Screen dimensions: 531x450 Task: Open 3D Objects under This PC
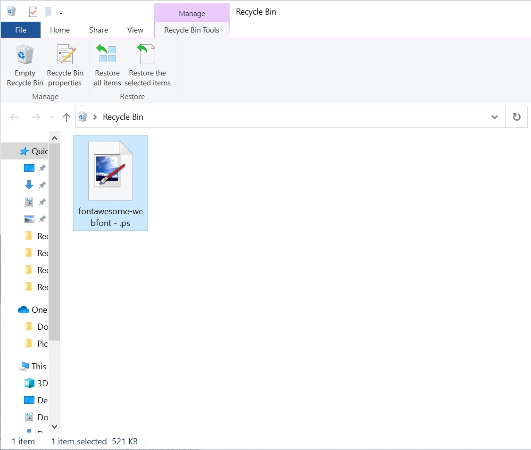coord(36,383)
